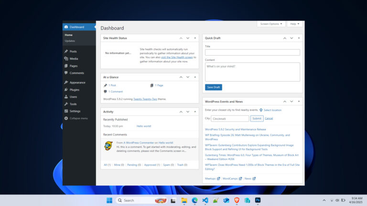Open the News external link
This screenshot has height=206, width=367.
[x=250, y=179]
